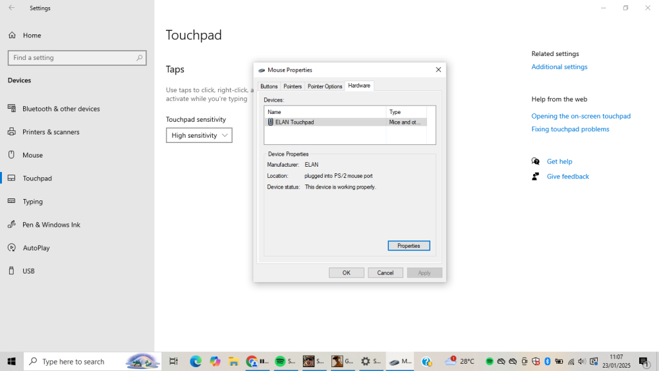Switch to Spotify app in taskbar
Image resolution: width=659 pixels, height=371 pixels.
click(x=285, y=361)
